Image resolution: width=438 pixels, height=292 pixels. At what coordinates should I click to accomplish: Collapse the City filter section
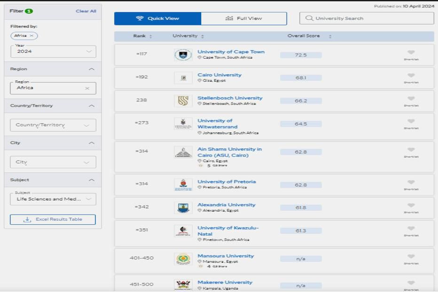tap(91, 143)
